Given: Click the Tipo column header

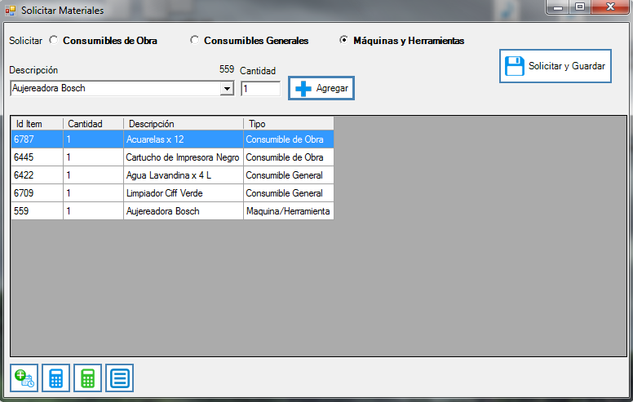Looking at the screenshot, I should pyautogui.click(x=289, y=123).
